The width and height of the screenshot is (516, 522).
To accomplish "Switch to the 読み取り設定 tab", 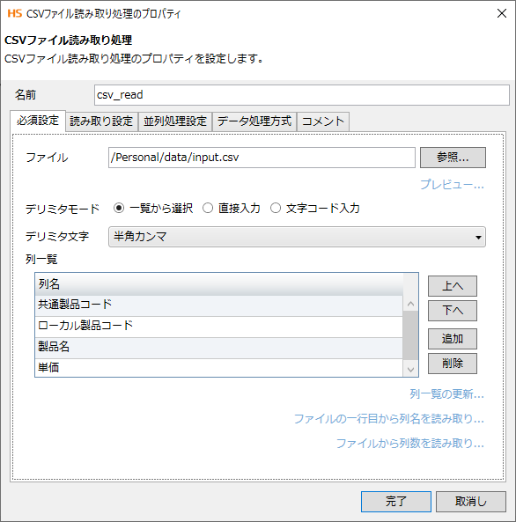I will [x=101, y=121].
